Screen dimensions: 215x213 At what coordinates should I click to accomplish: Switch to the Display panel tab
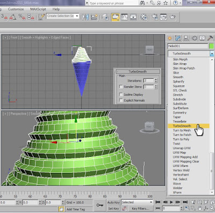(x=202, y=38)
